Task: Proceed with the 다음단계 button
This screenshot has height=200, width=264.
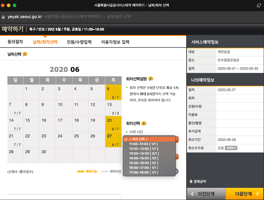Action: (244, 194)
